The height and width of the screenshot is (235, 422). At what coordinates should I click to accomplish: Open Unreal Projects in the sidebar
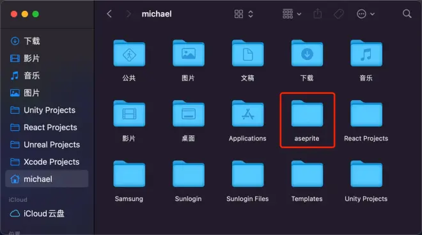click(x=47, y=145)
